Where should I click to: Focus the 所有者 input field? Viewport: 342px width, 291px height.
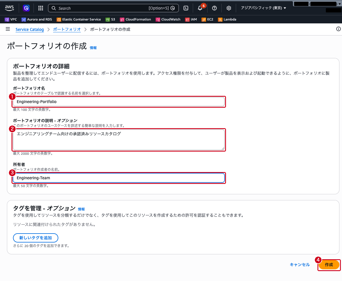pos(119,178)
